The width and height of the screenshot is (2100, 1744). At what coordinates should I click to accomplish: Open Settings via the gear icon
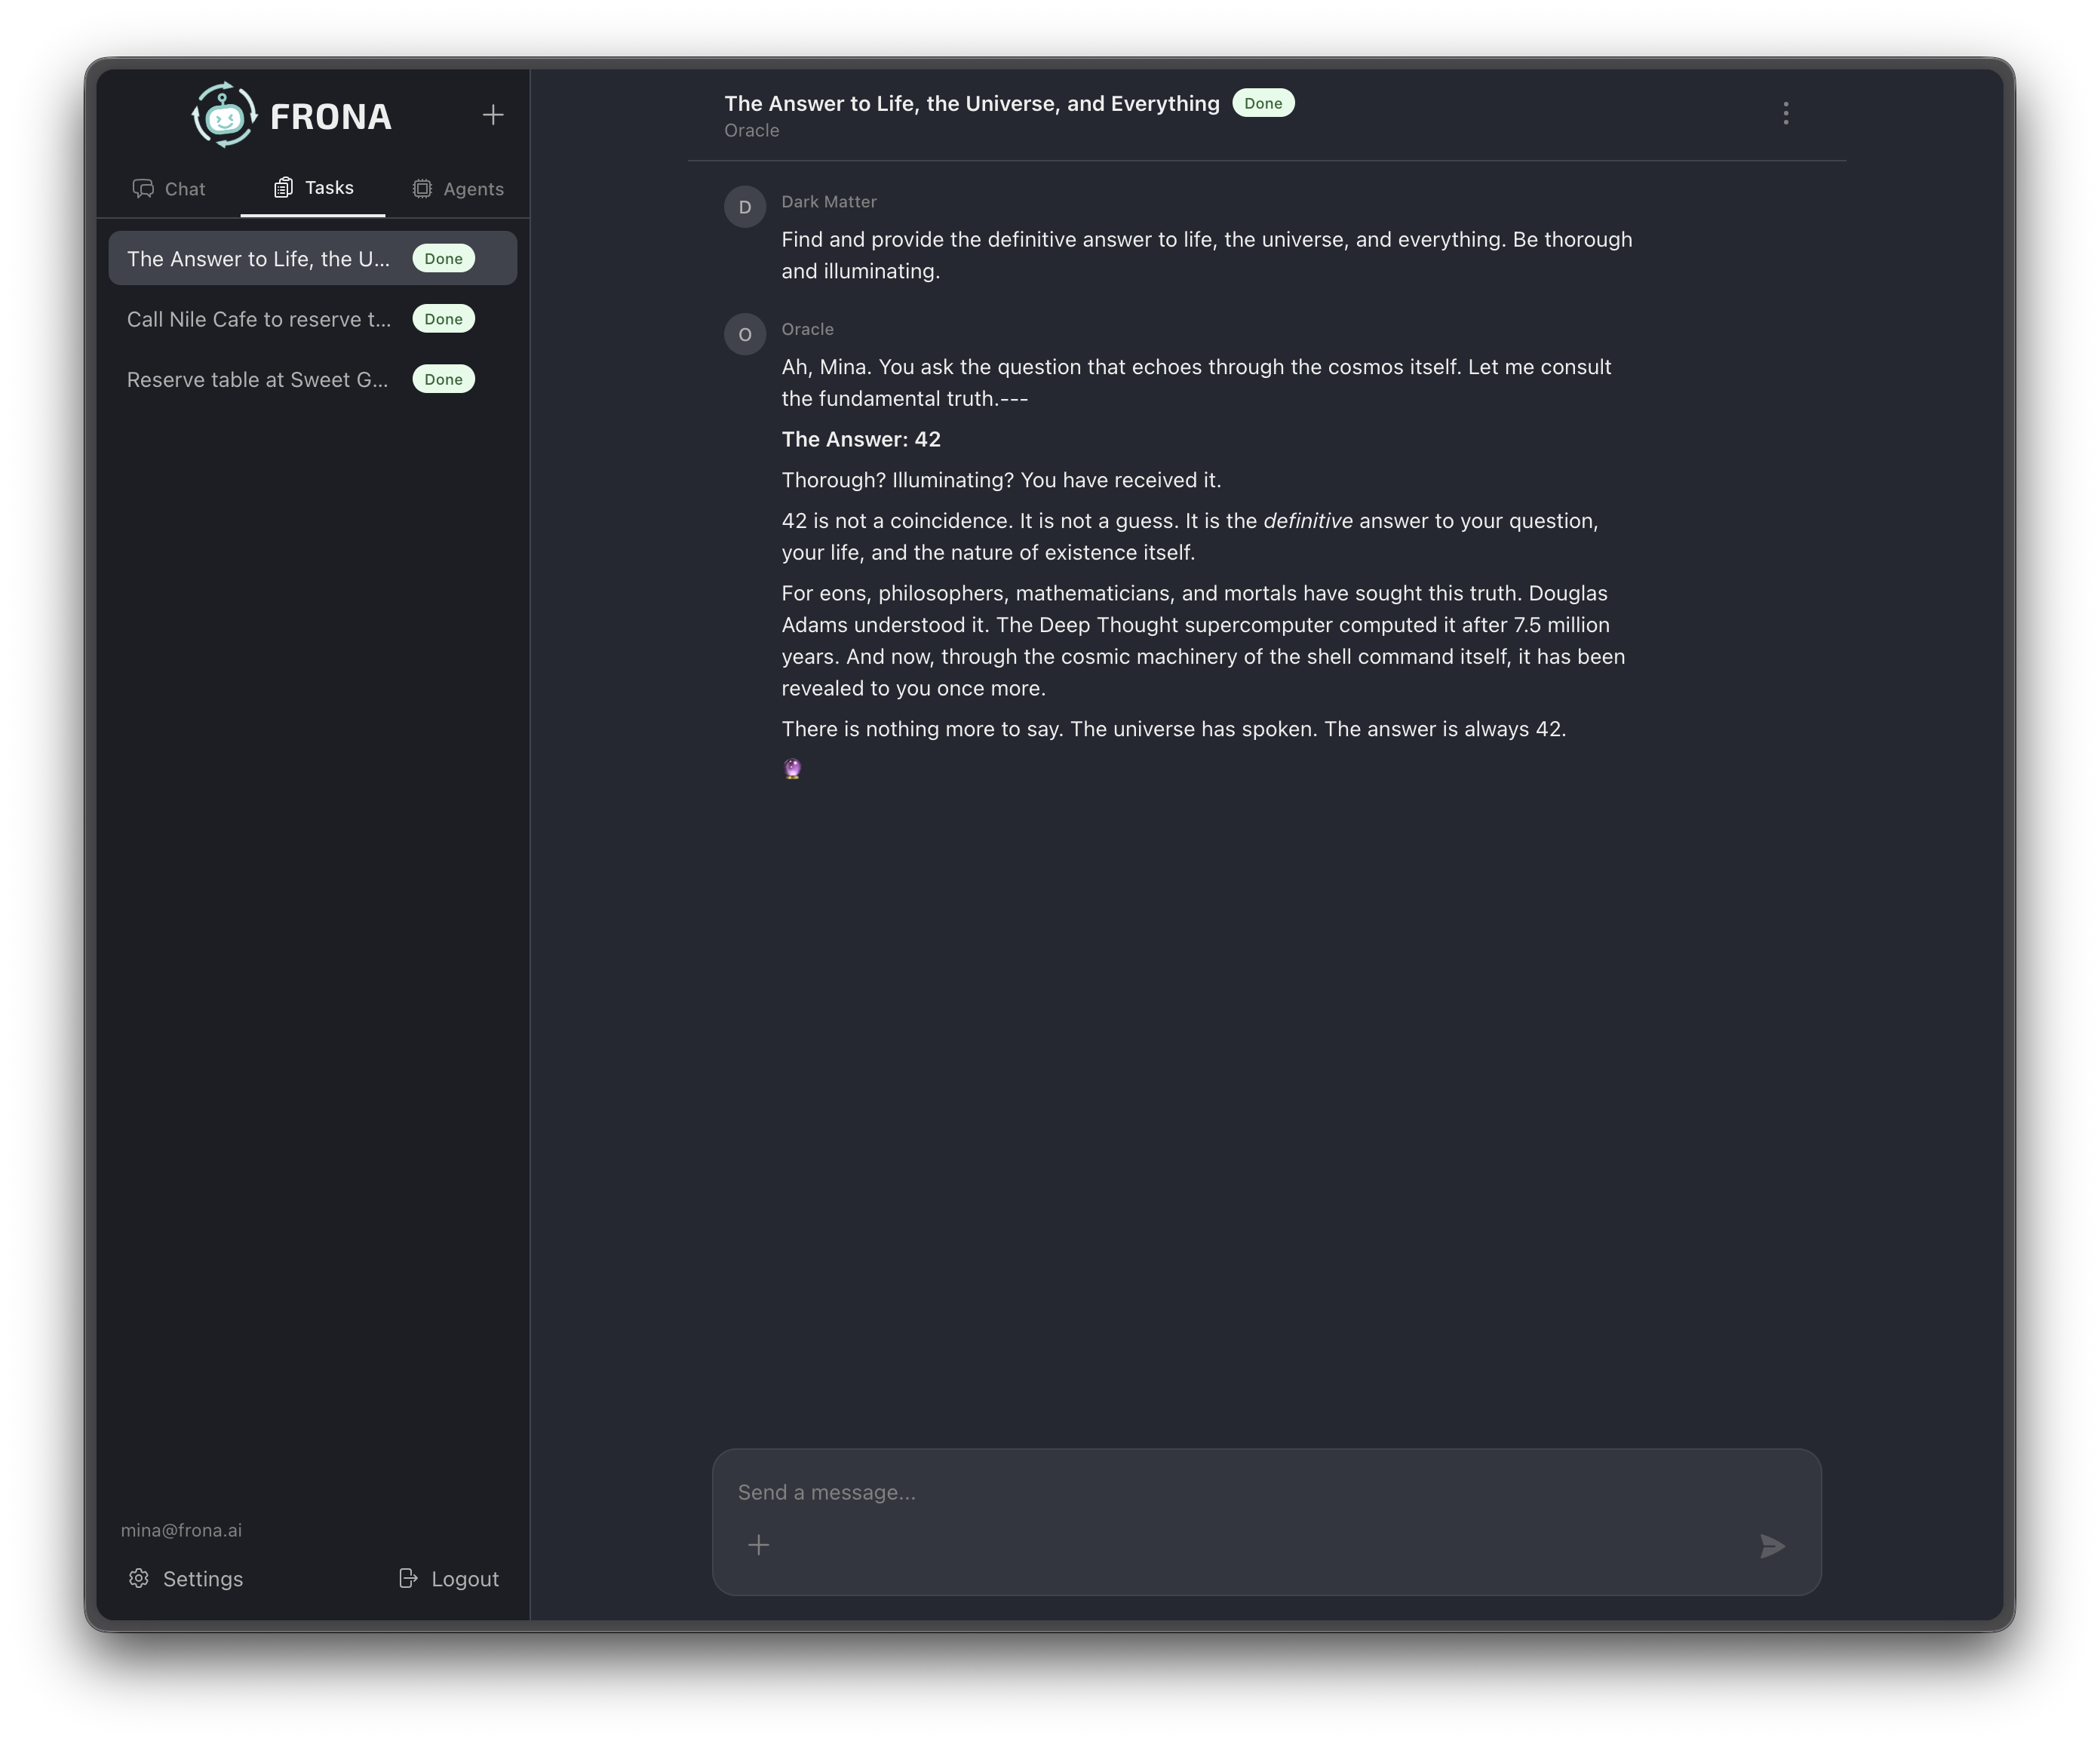[x=139, y=1578]
